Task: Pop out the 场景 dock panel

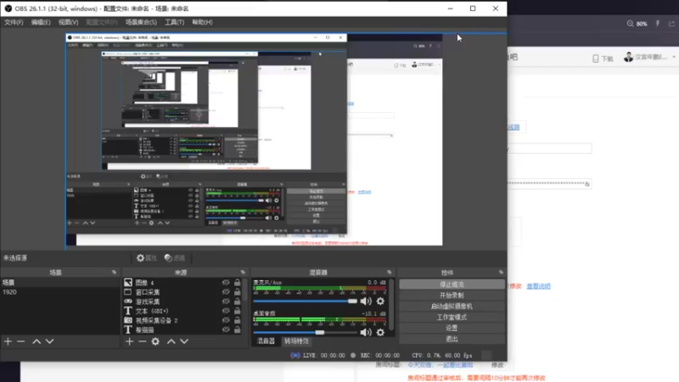Action: (115, 272)
